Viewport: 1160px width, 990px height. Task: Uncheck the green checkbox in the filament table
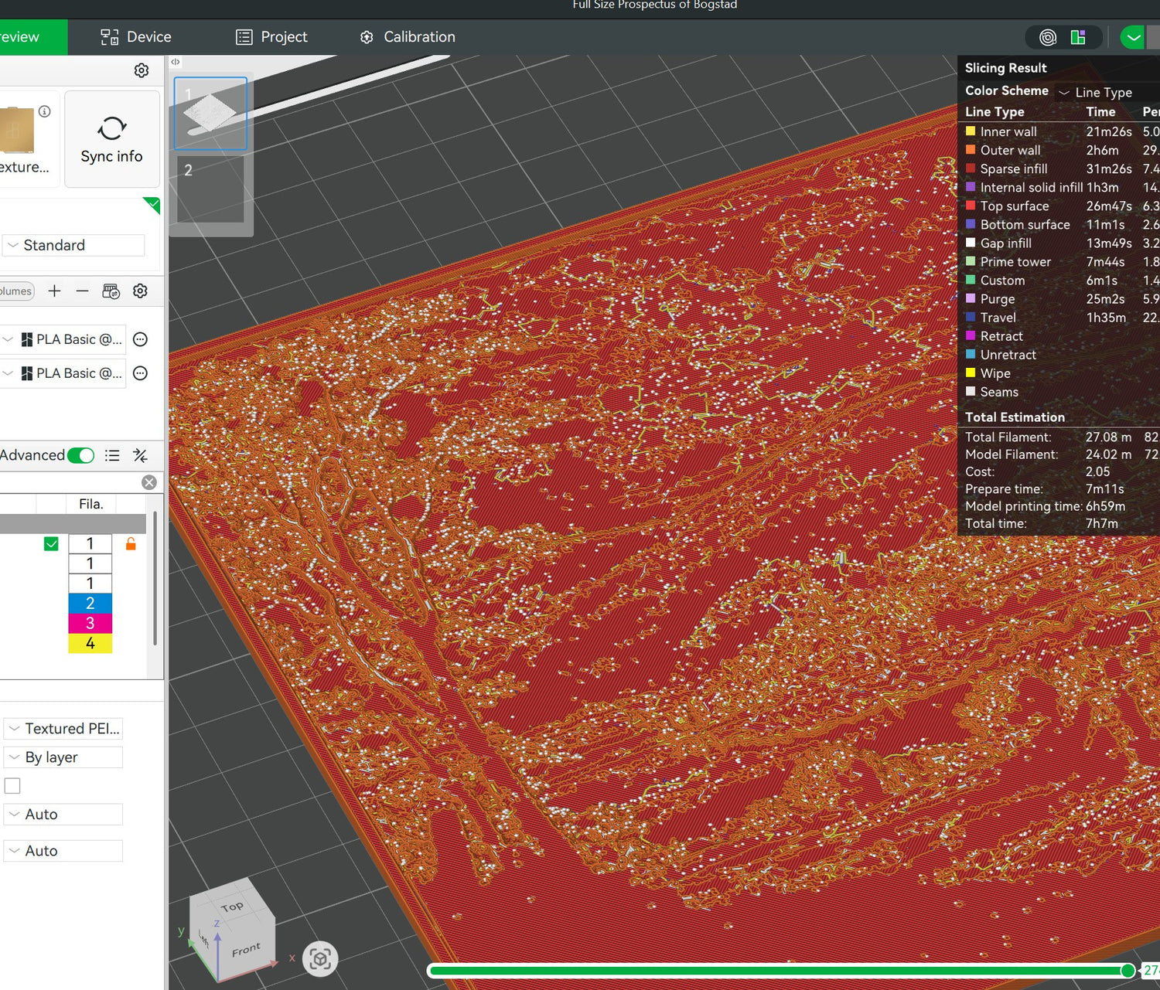click(x=51, y=544)
